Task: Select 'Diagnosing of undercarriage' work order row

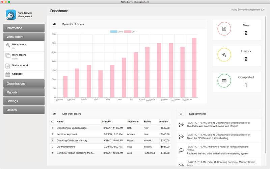Action: tap(110, 128)
